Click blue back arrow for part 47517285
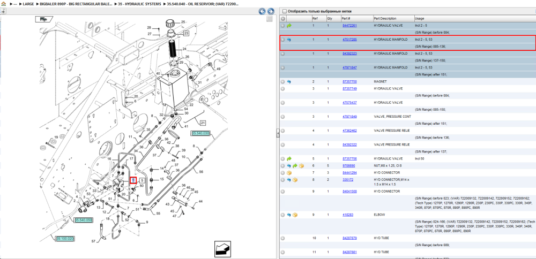The image size is (536, 259). [289, 40]
